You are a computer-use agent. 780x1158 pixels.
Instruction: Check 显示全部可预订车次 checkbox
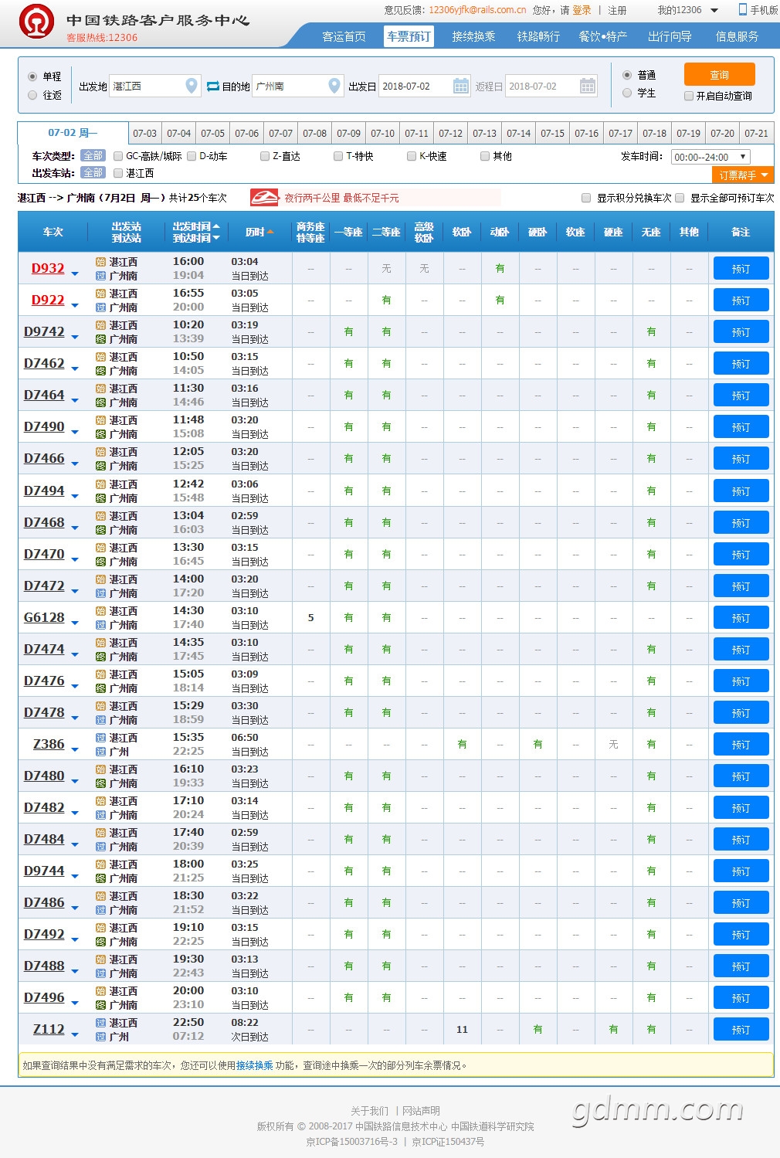tap(680, 198)
